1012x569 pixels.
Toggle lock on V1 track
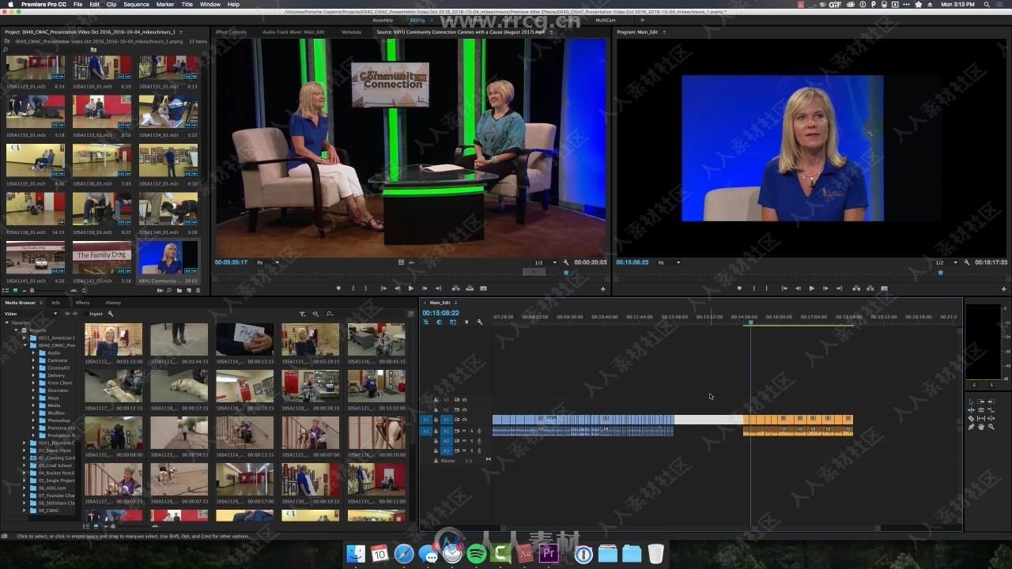[x=436, y=420]
